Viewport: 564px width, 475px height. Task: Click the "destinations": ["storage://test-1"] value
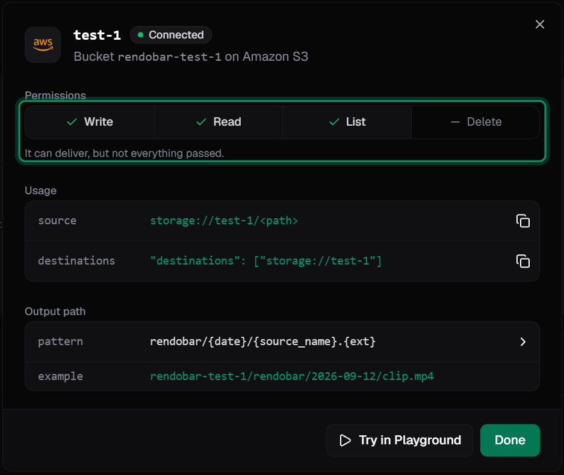click(266, 261)
